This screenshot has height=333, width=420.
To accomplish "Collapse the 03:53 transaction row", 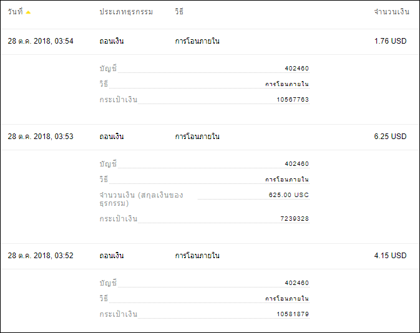I will [210, 137].
